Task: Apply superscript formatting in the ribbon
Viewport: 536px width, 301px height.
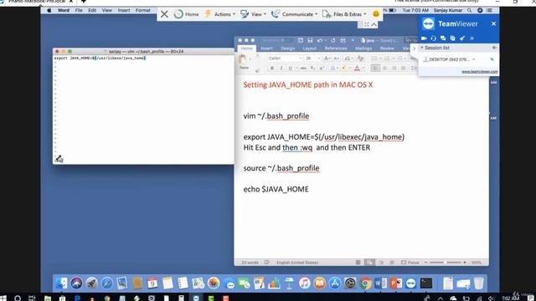Action: 322,69
